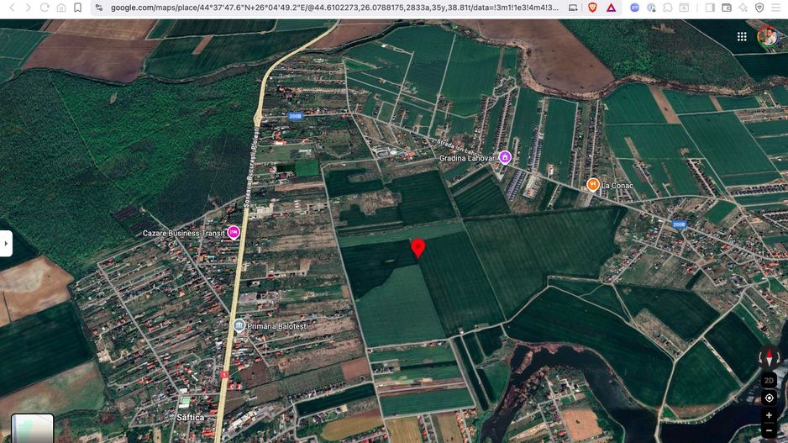Open the password manager extension icon
This screenshot has width=788, height=443.
tap(651, 8)
